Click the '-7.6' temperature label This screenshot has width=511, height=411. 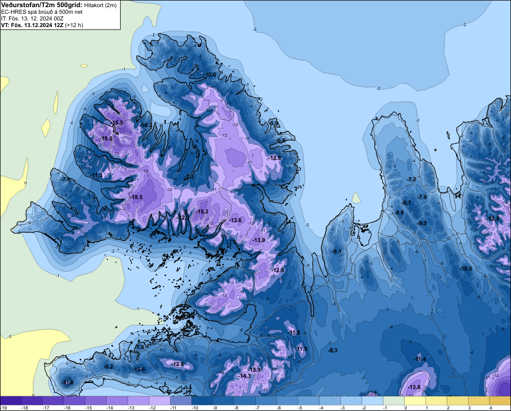coord(140,348)
